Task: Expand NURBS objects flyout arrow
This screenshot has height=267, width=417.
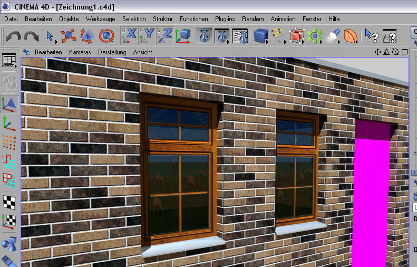Action: (x=303, y=42)
